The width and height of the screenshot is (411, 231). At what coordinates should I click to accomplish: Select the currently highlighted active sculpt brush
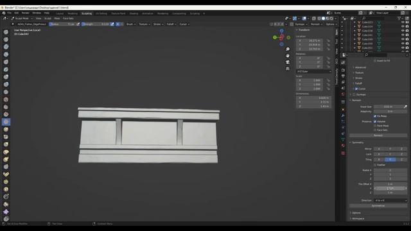point(6,122)
